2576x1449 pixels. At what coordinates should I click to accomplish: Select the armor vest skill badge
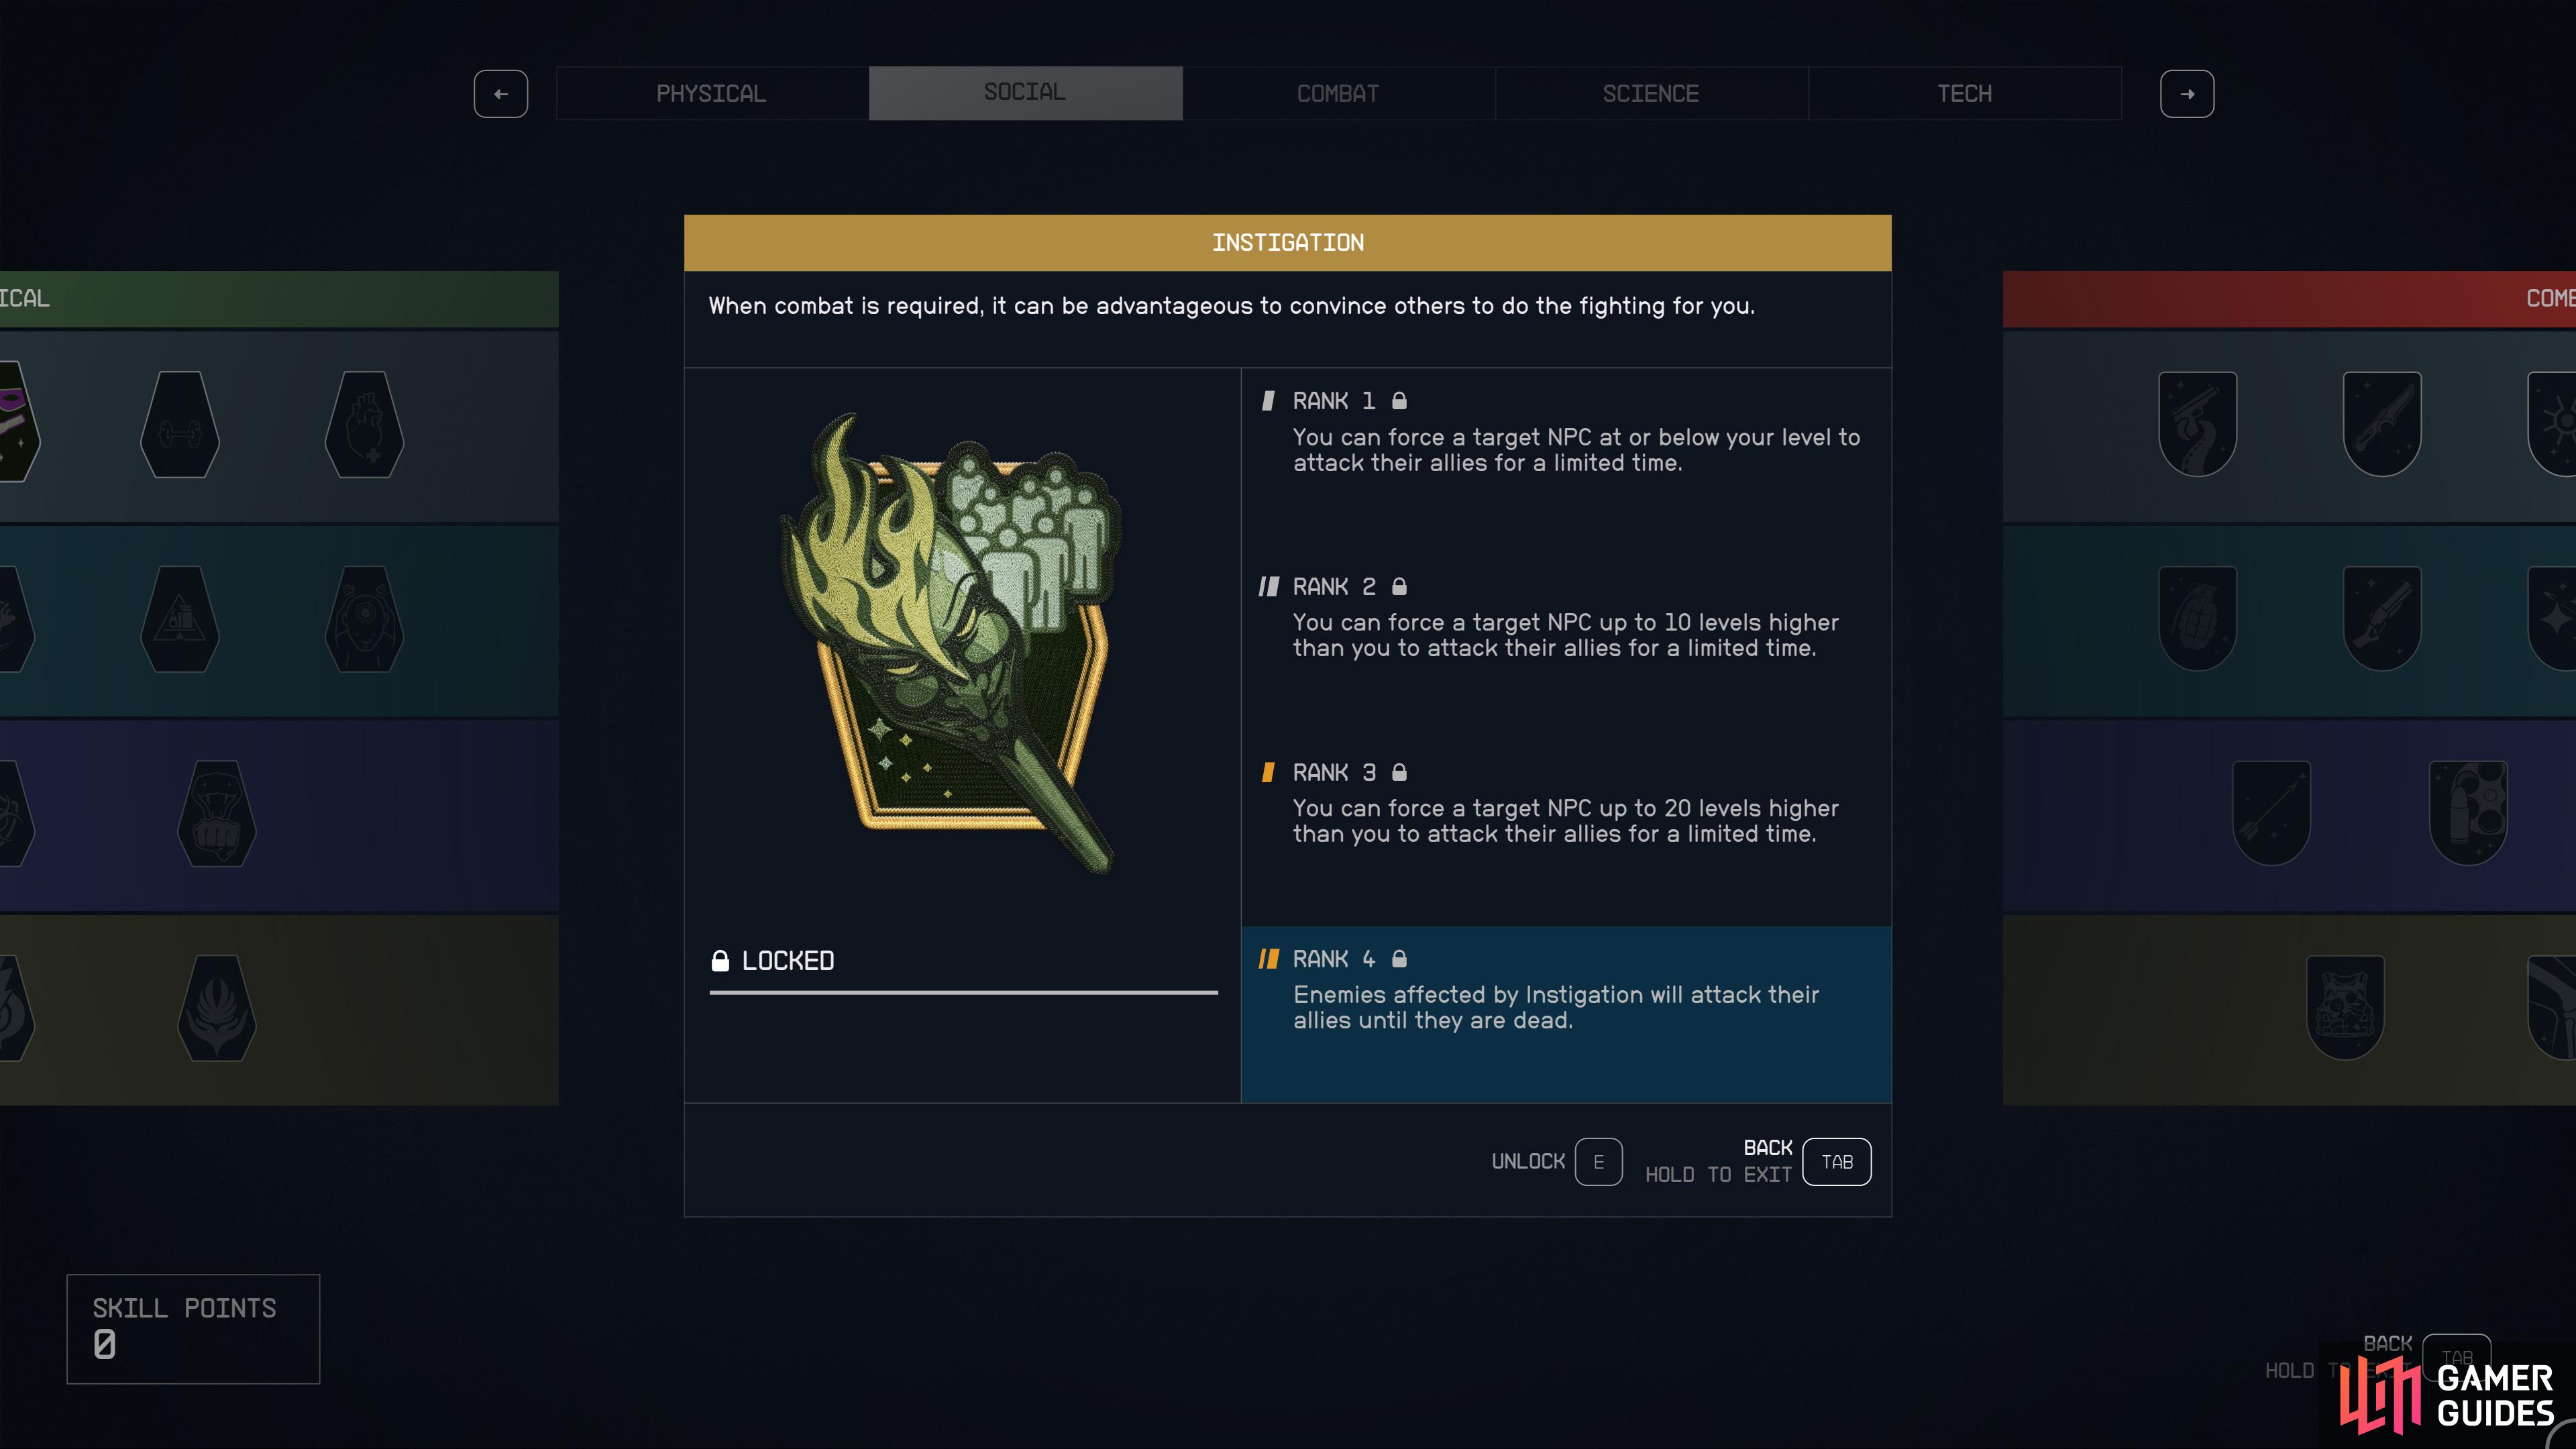tap(2345, 1007)
